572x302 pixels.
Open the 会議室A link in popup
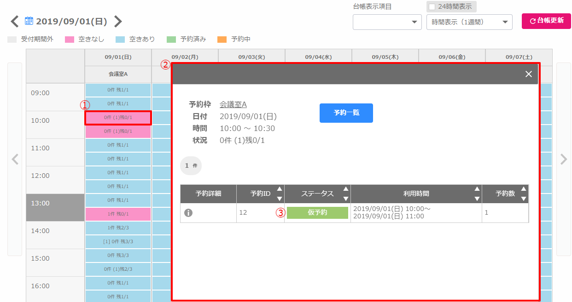pos(233,104)
